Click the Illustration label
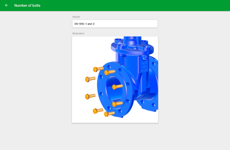The height and width of the screenshot is (150, 230). 78,33
